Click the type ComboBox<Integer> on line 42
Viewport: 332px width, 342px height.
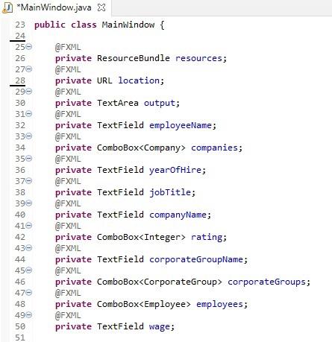point(141,237)
